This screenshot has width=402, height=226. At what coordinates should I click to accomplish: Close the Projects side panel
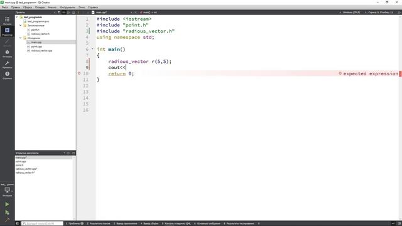pos(73,13)
